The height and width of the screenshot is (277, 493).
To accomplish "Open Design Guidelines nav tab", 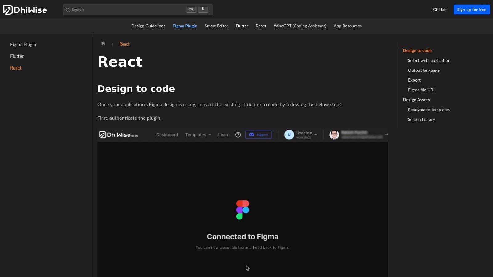I will [x=148, y=26].
